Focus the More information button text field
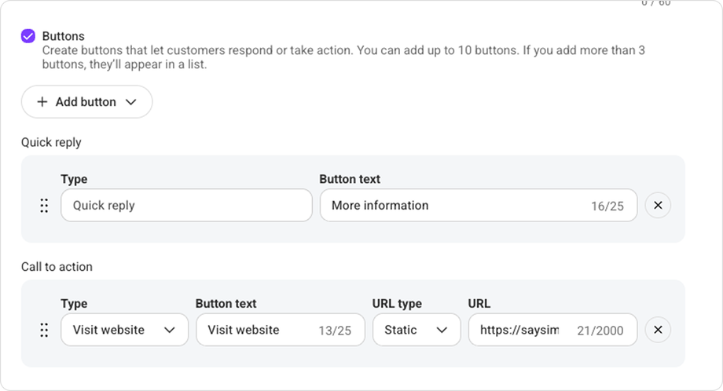Screen dimensions: 723x391 tap(456, 206)
